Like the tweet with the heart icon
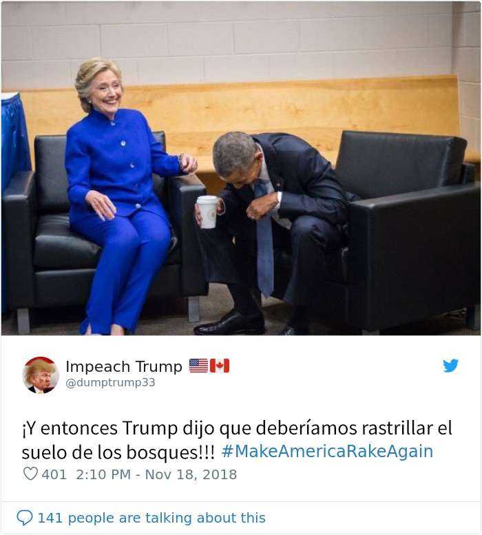482x535 pixels. click(x=30, y=474)
